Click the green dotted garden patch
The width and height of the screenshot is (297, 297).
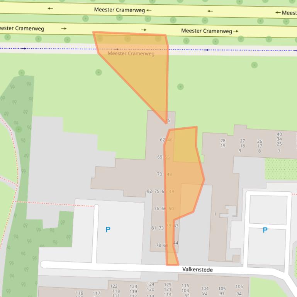click(280, 169)
